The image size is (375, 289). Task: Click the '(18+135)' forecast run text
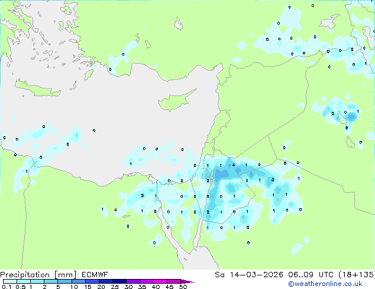coord(357,275)
